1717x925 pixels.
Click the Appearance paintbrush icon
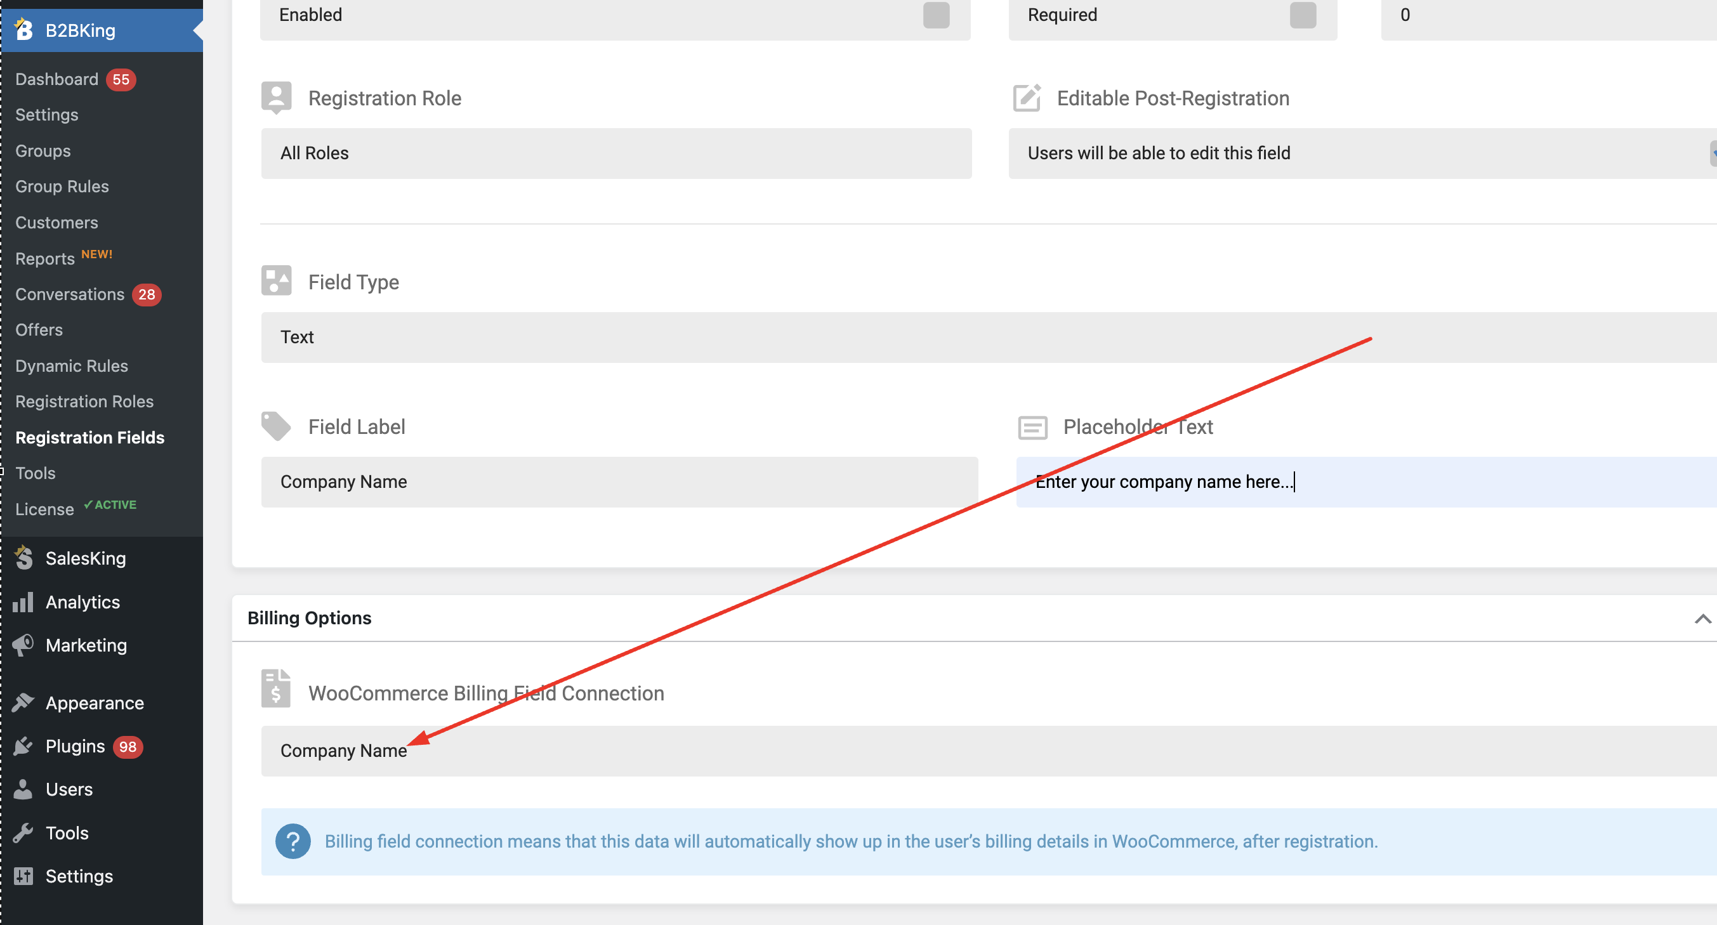point(23,702)
